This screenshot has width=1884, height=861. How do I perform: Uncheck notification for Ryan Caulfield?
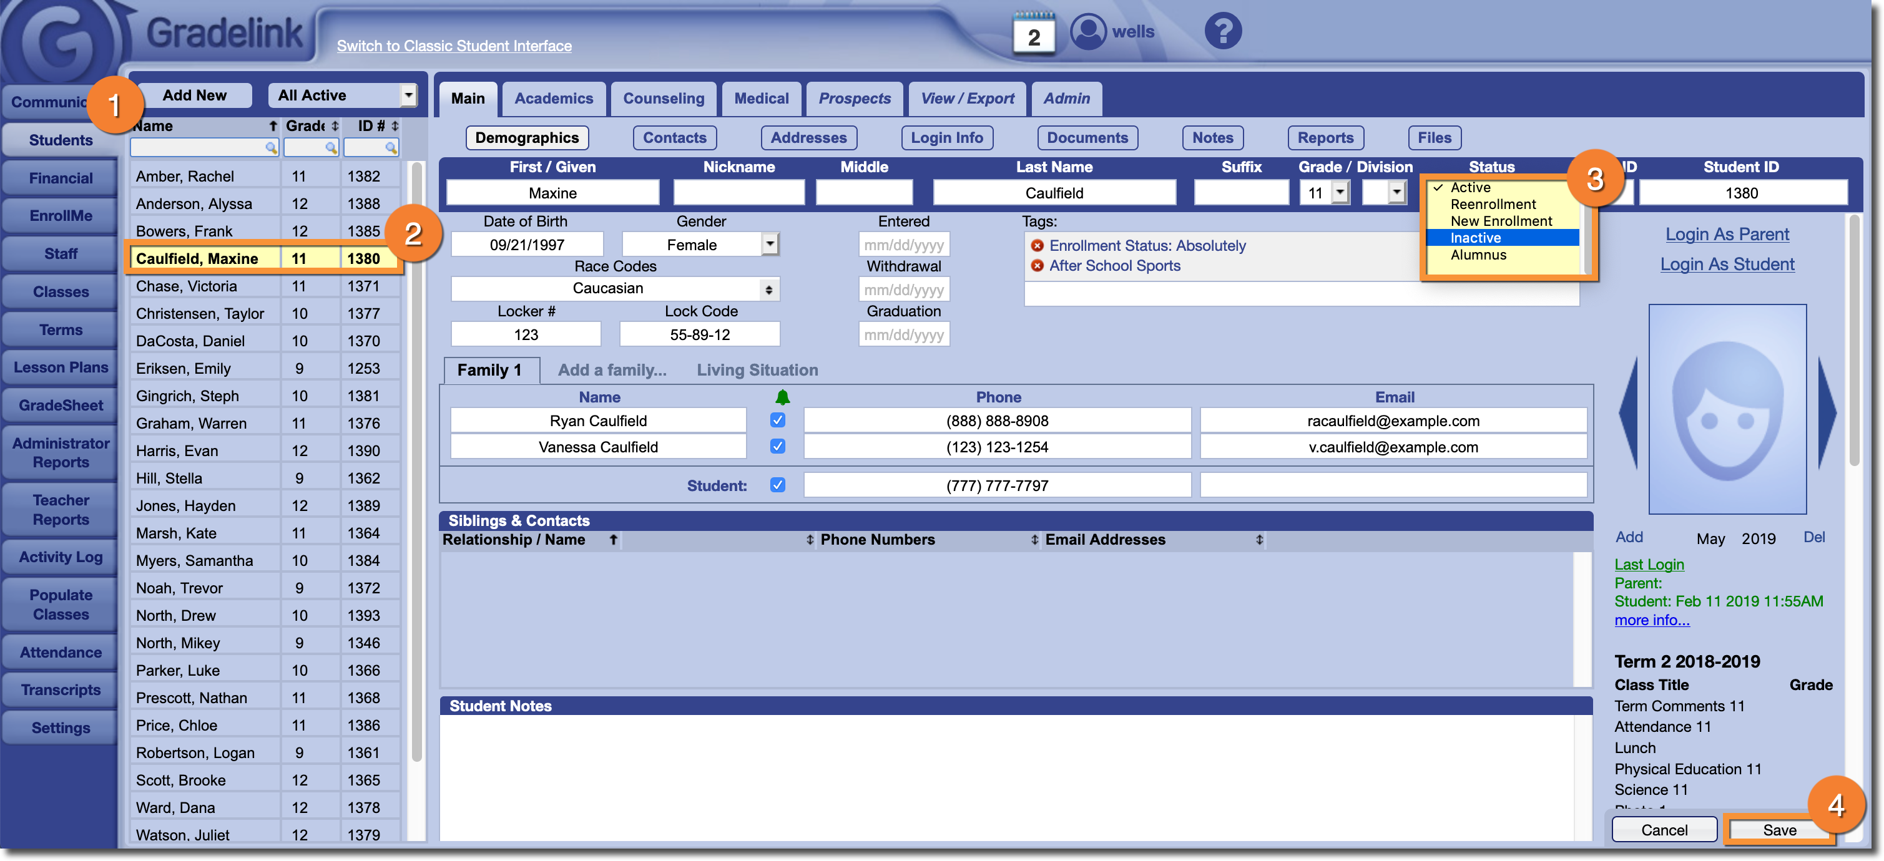click(x=777, y=421)
